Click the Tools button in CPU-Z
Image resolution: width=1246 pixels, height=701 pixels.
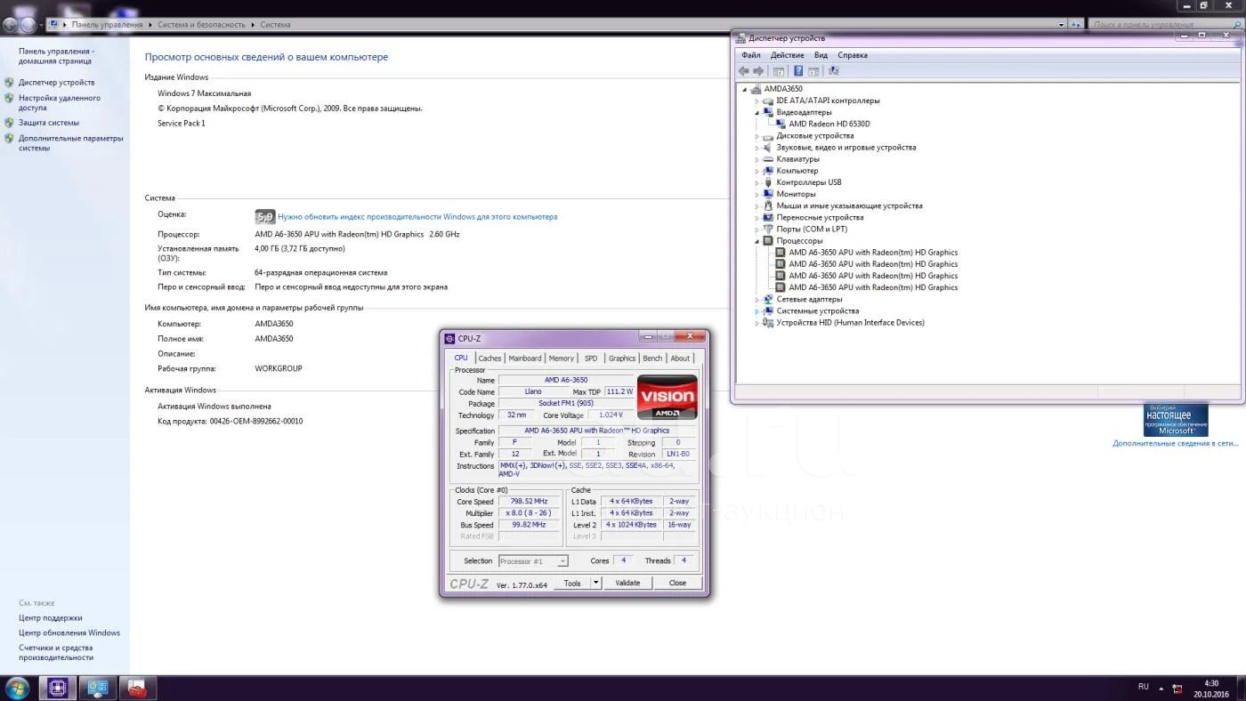coord(572,584)
